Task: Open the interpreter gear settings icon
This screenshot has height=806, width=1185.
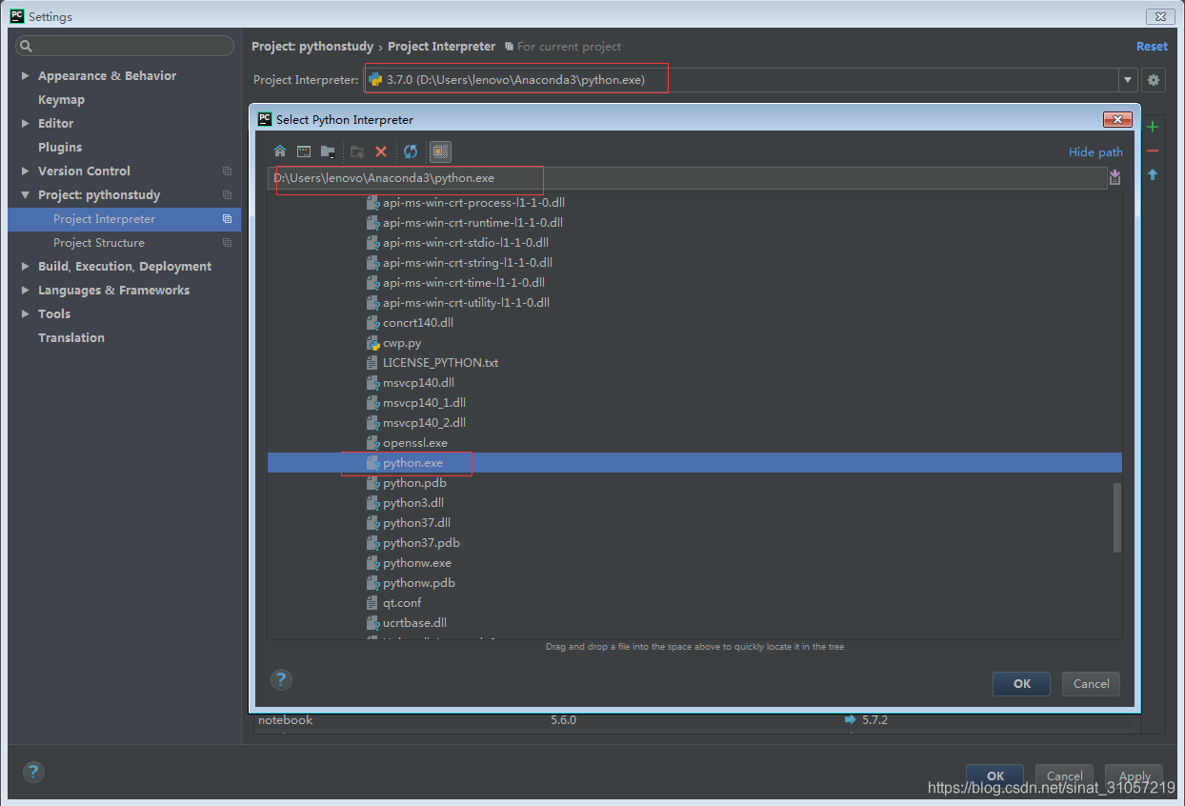Action: [x=1154, y=80]
